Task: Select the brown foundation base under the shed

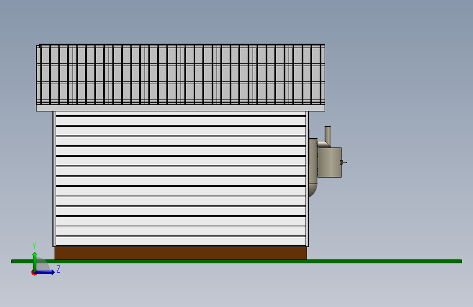Action: [181, 253]
